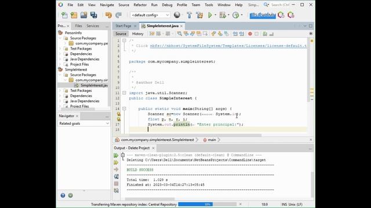
Task: Cancel the Maven index transfer task
Action: (241, 204)
